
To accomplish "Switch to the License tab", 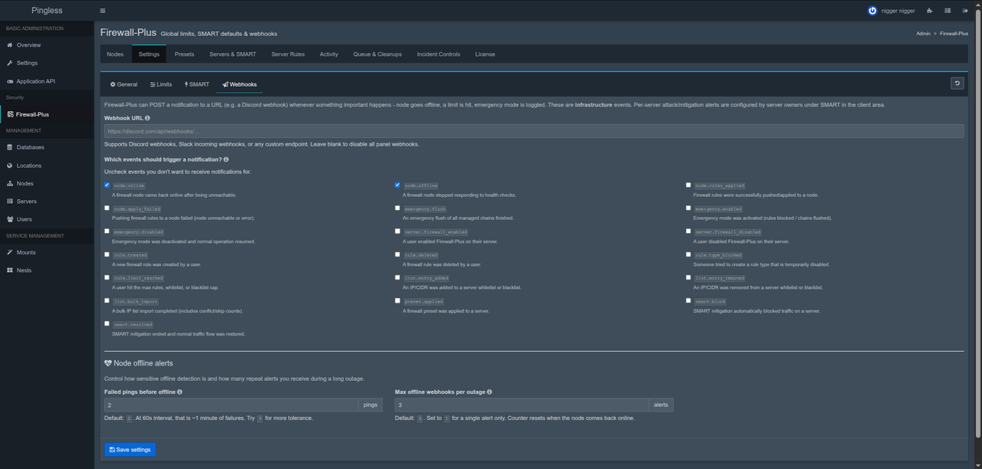I will click(485, 54).
